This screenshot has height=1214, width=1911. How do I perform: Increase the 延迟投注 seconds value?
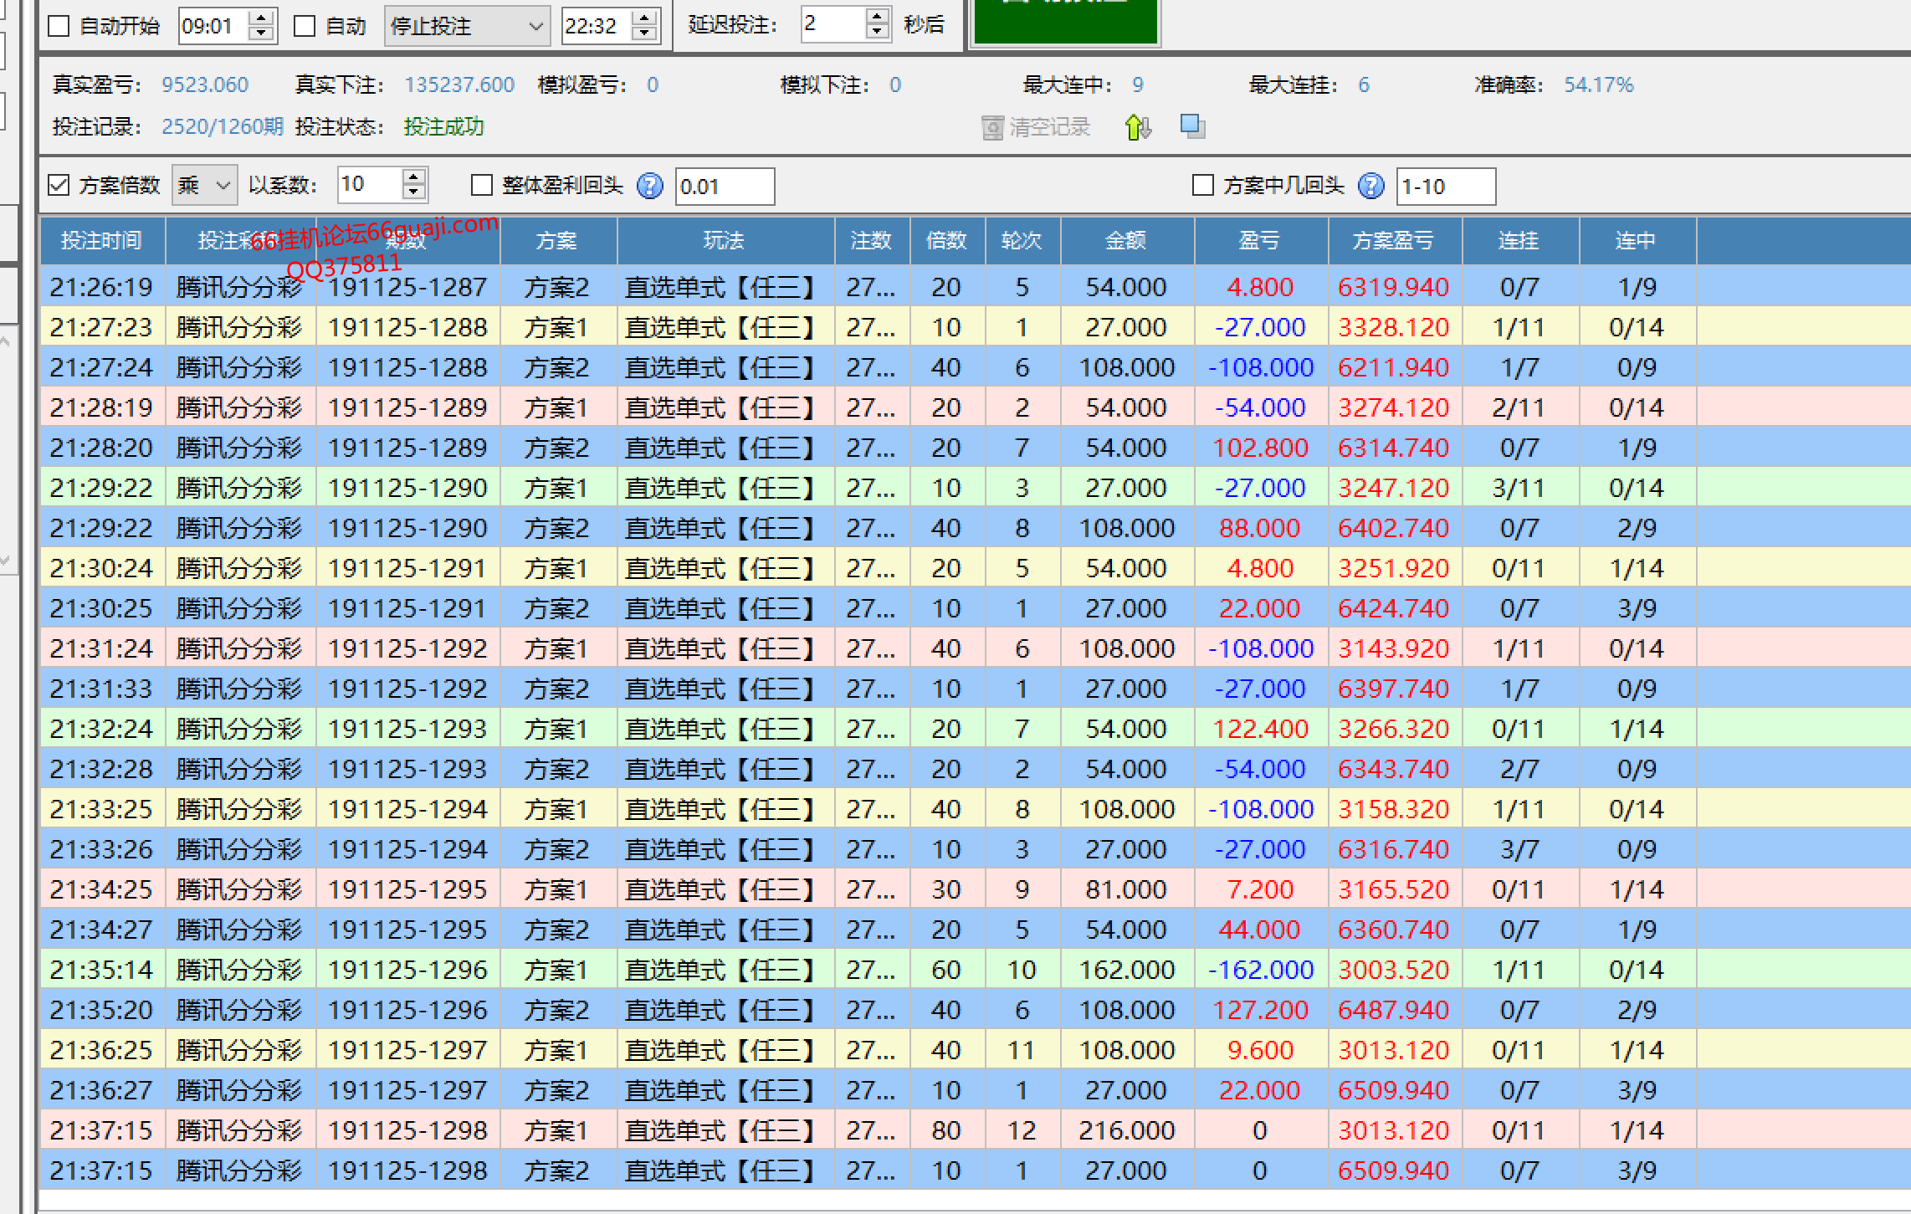tap(877, 16)
